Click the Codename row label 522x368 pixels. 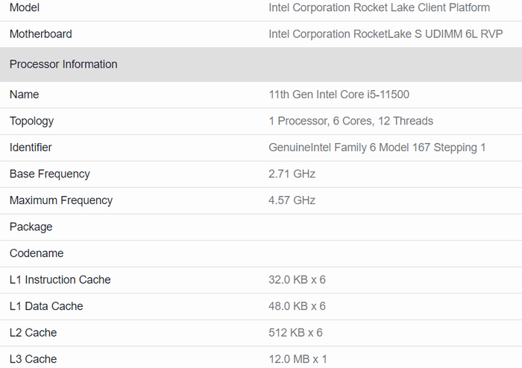37,253
